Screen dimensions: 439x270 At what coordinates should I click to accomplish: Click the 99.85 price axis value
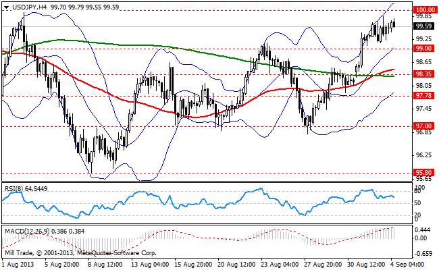point(423,16)
